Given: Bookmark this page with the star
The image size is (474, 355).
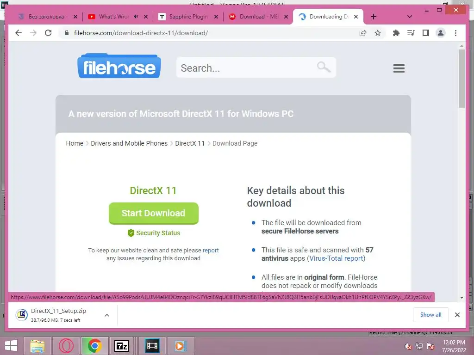Looking at the screenshot, I should coord(378,33).
